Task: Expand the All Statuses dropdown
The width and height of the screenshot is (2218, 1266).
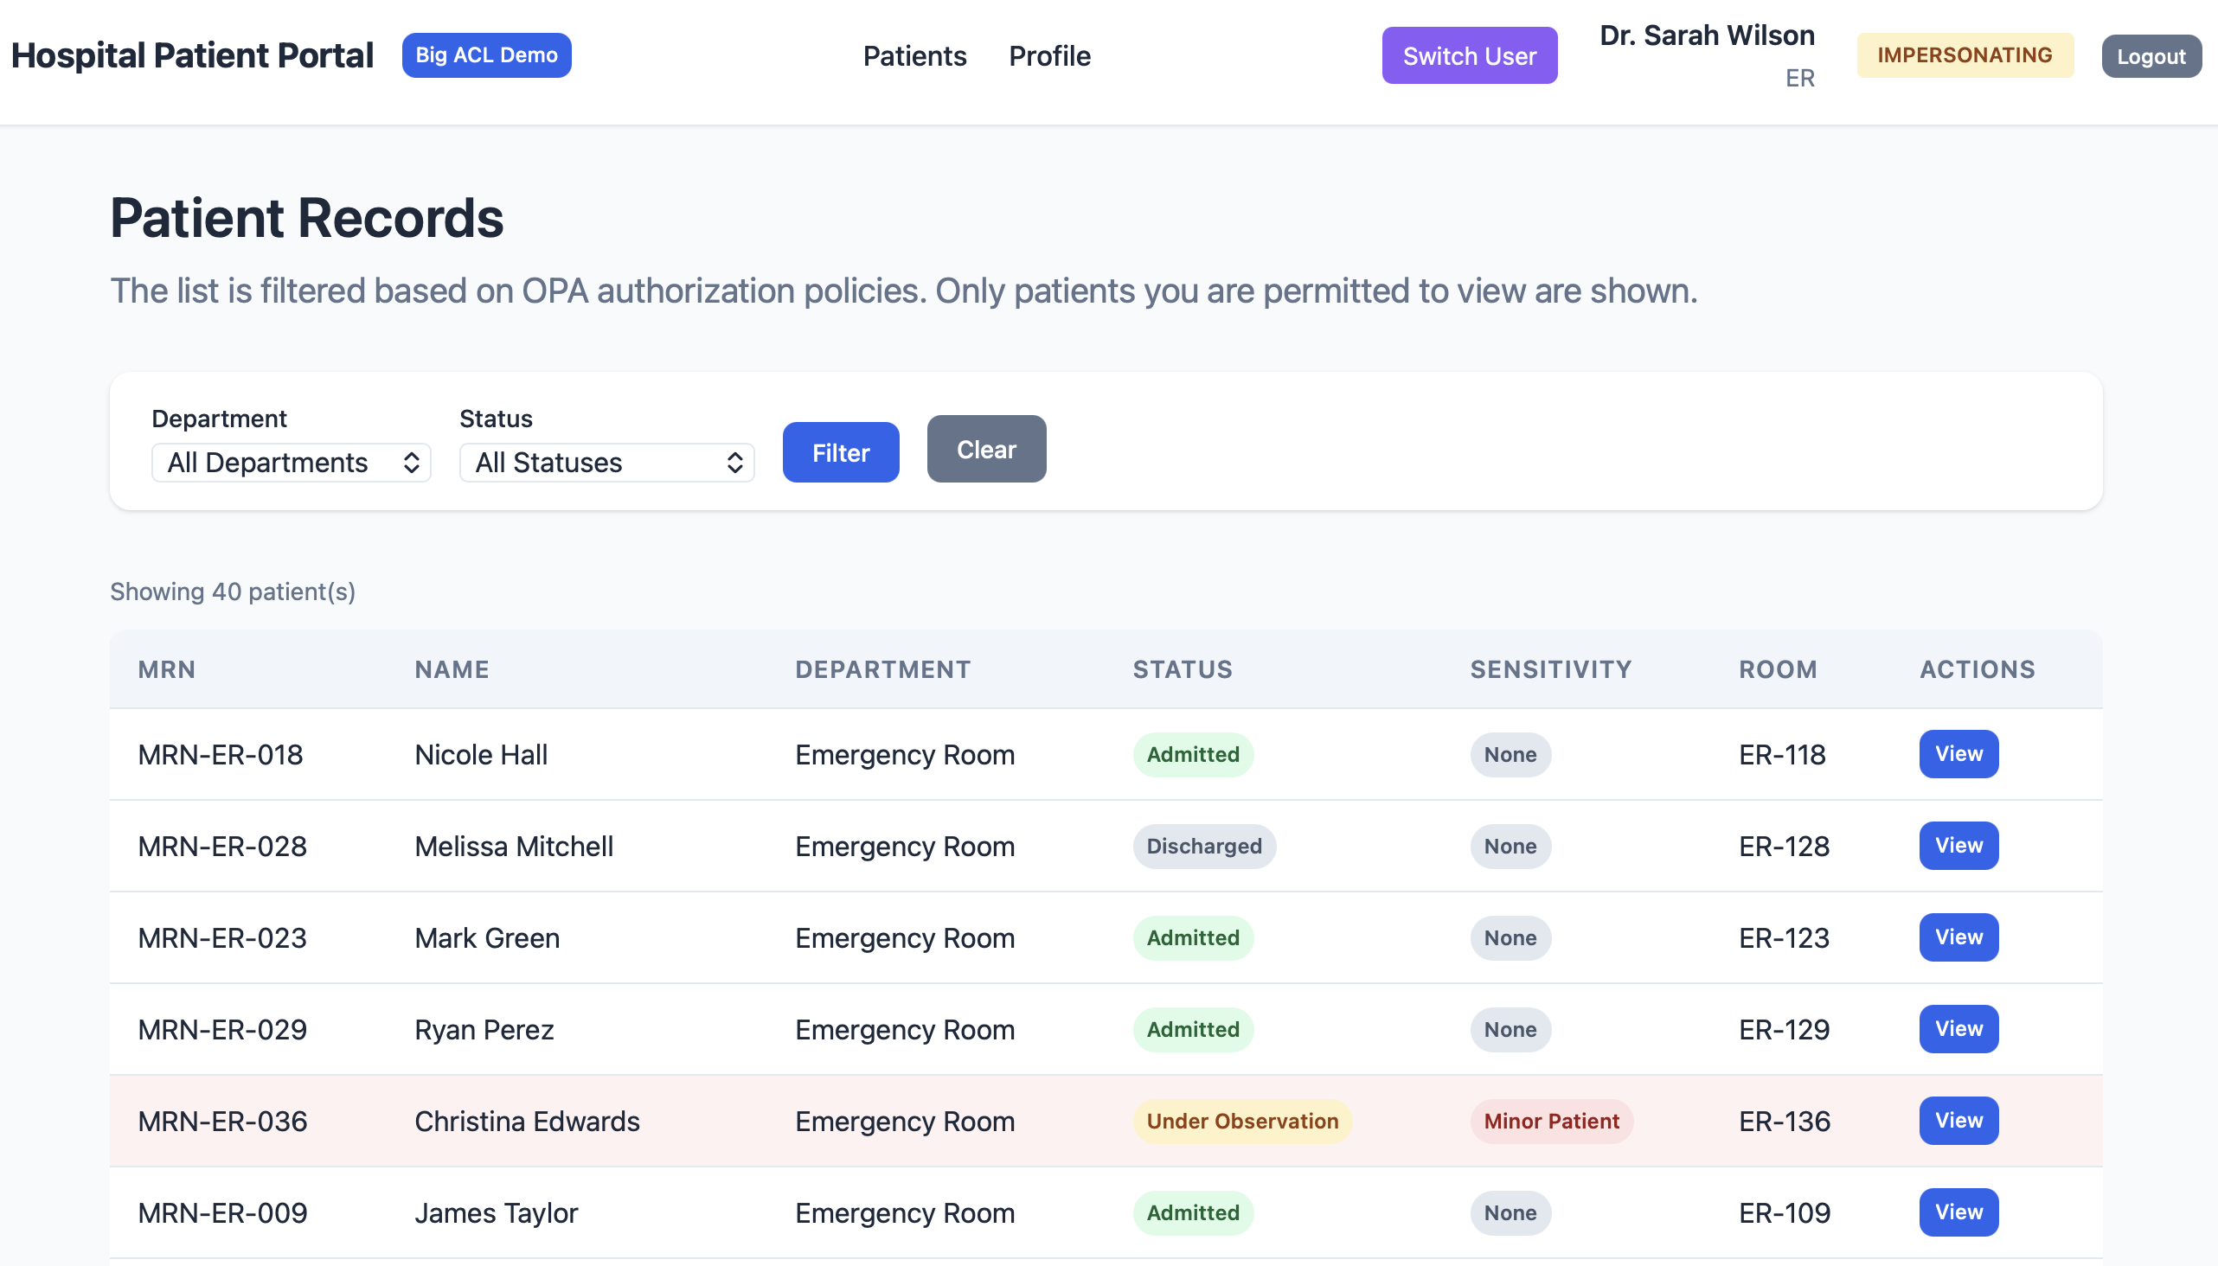Action: tap(606, 463)
